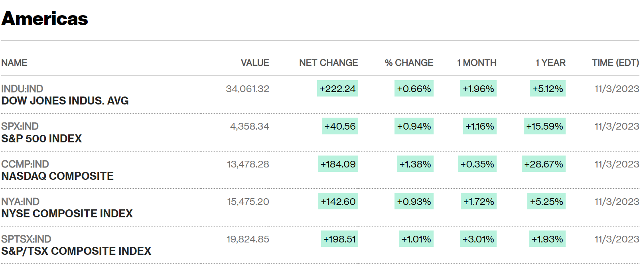
Task: Click the NYA:IND ticker symbol
Action: 20,201
